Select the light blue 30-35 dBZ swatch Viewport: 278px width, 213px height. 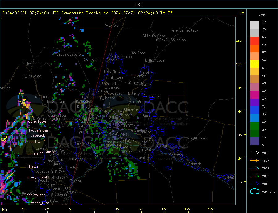(255, 118)
